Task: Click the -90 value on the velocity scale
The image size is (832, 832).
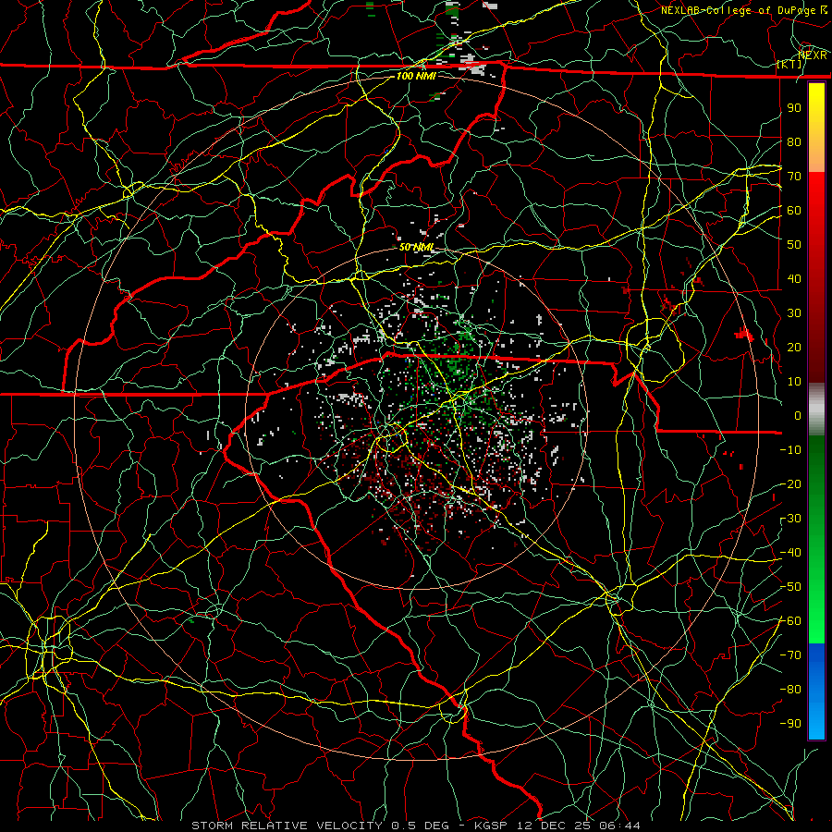Action: point(790,724)
